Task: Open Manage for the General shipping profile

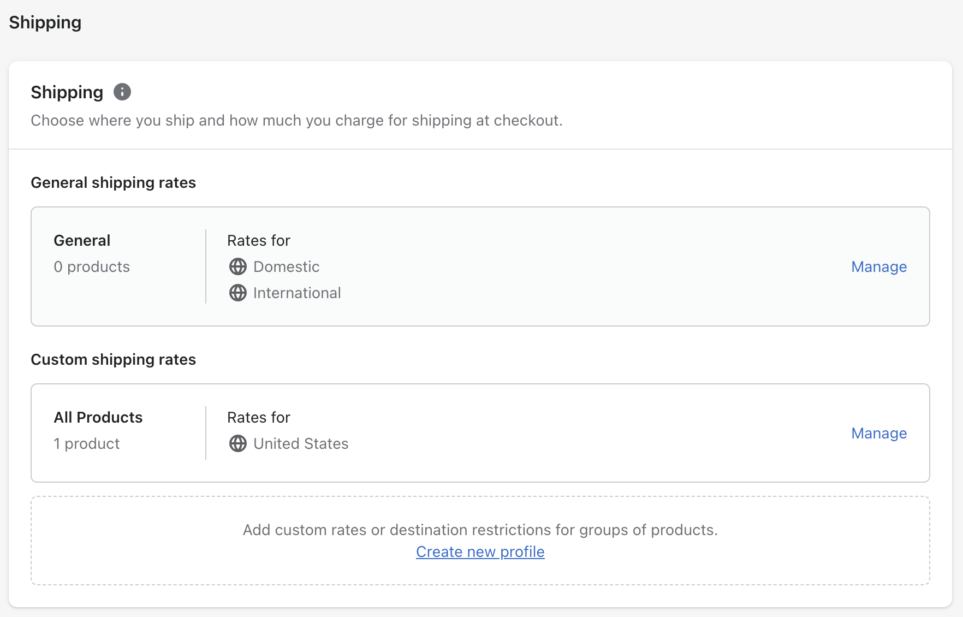Action: click(x=878, y=266)
